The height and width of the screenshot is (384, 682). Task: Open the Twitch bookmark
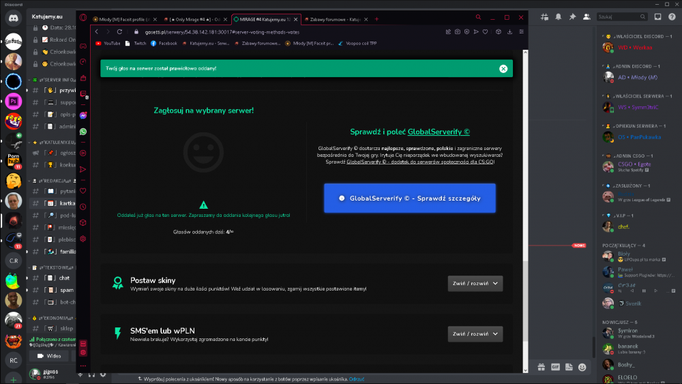136,44
